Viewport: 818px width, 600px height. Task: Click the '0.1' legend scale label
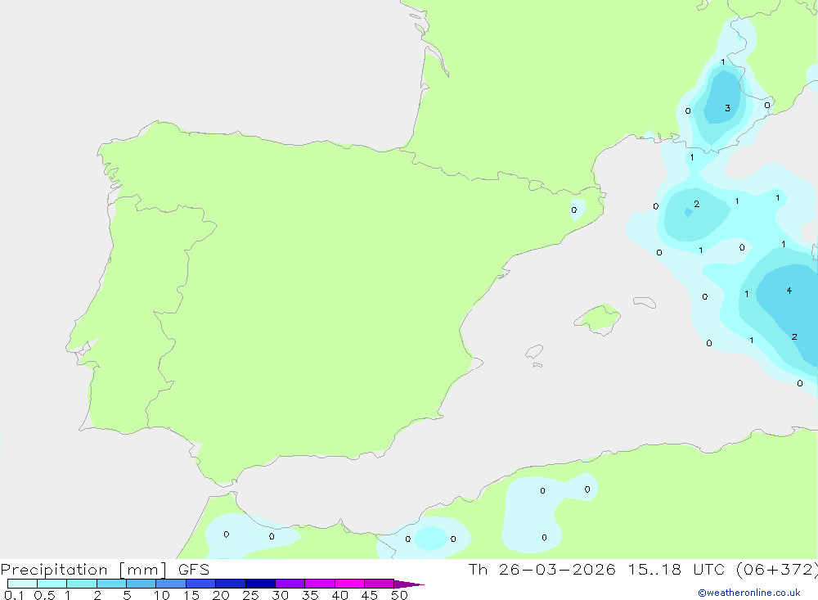point(14,595)
